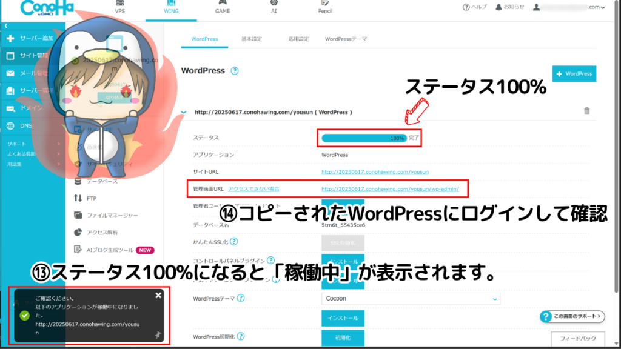
Task: Open the お知らせ notifications bell
Action: 509,7
